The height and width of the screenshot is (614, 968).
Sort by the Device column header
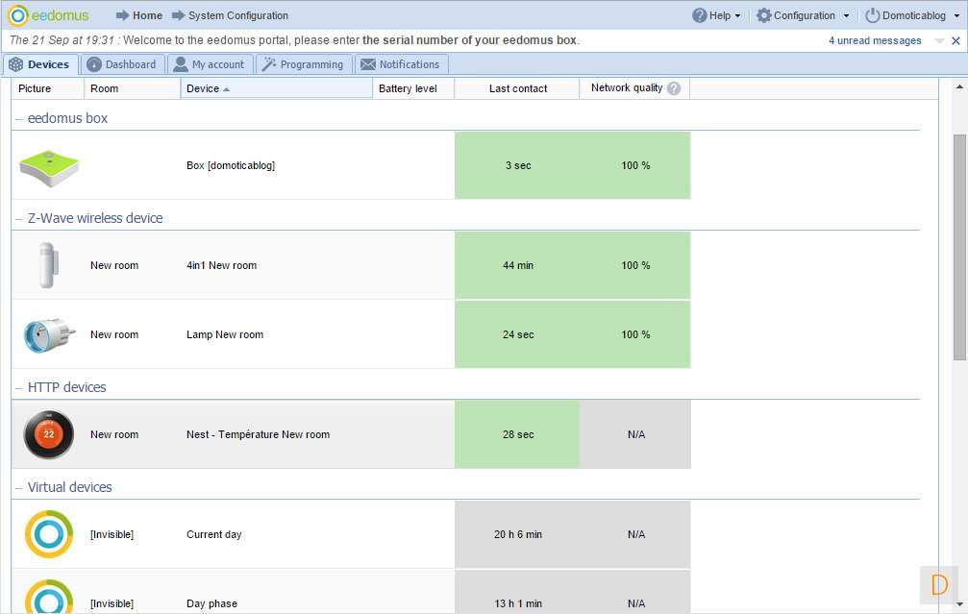pyautogui.click(x=203, y=88)
